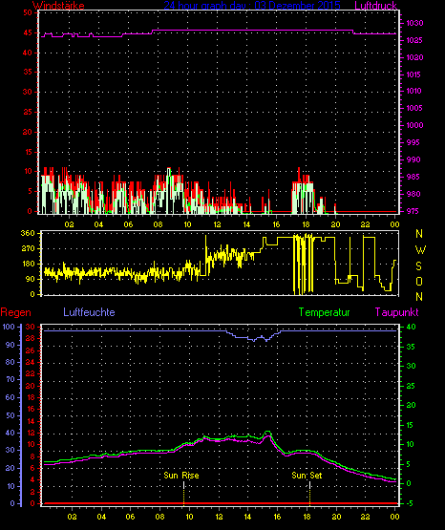Click 15 on the green Temperatur axis

coord(410,425)
